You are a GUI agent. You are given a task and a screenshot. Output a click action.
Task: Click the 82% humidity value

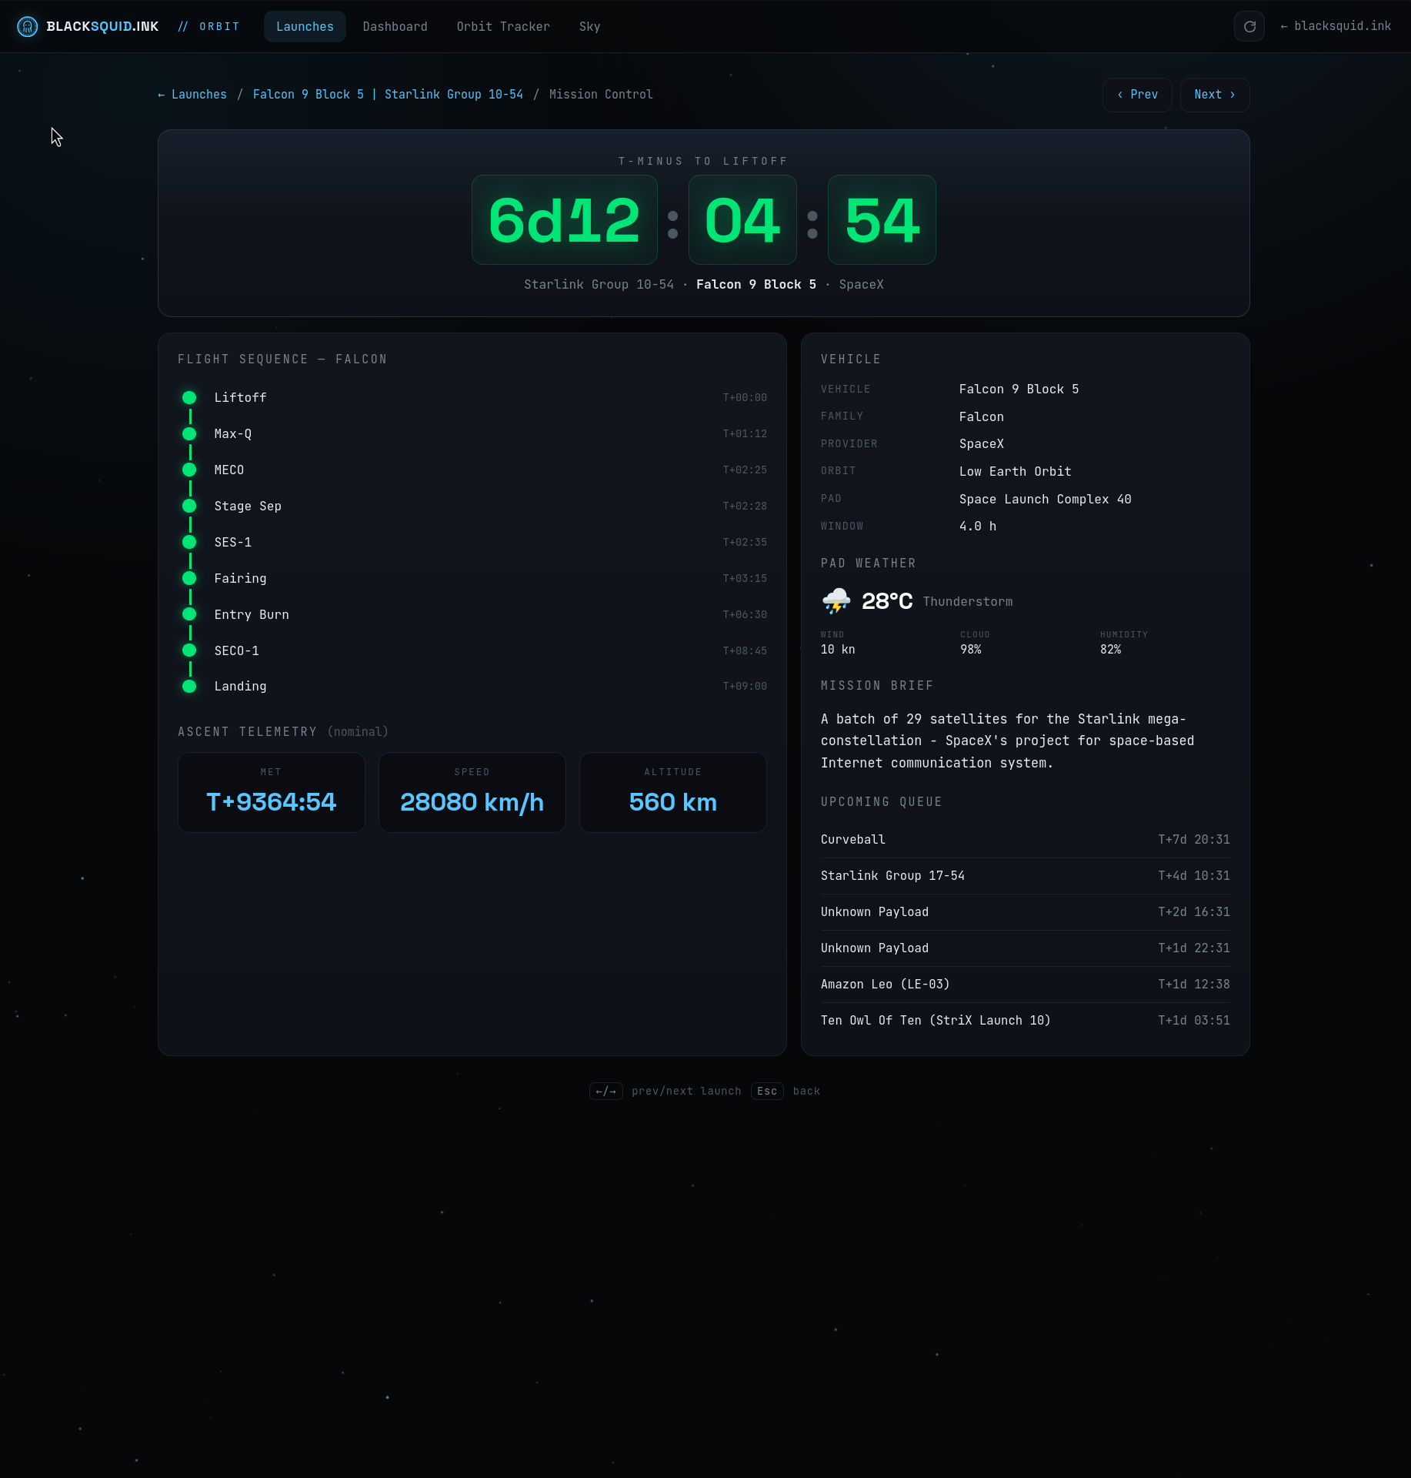[x=1110, y=650]
